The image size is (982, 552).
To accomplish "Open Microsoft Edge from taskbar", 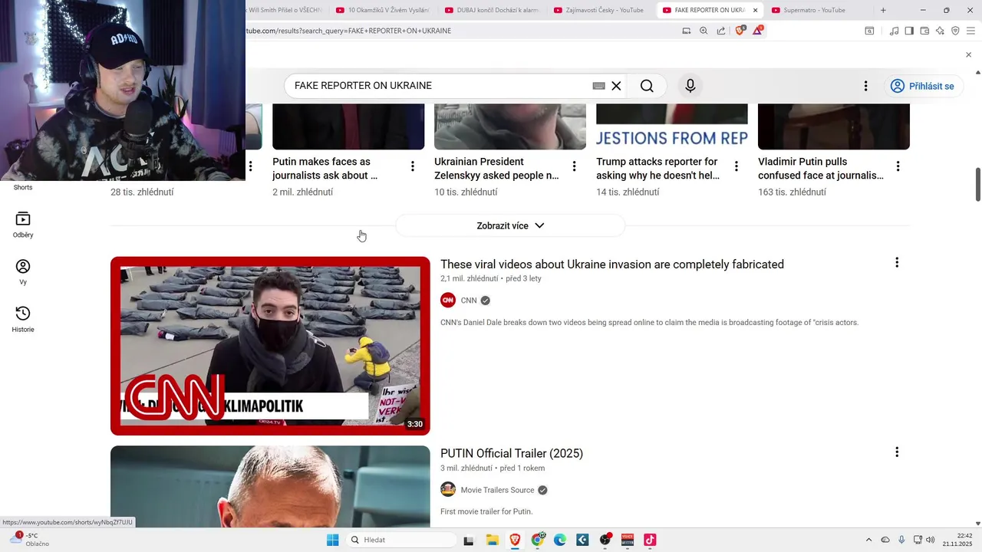I will (560, 540).
